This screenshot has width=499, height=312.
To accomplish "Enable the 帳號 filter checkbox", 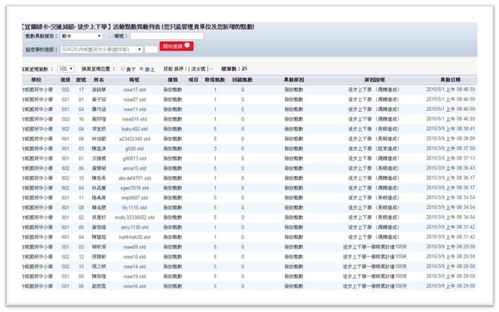I will click(110, 37).
